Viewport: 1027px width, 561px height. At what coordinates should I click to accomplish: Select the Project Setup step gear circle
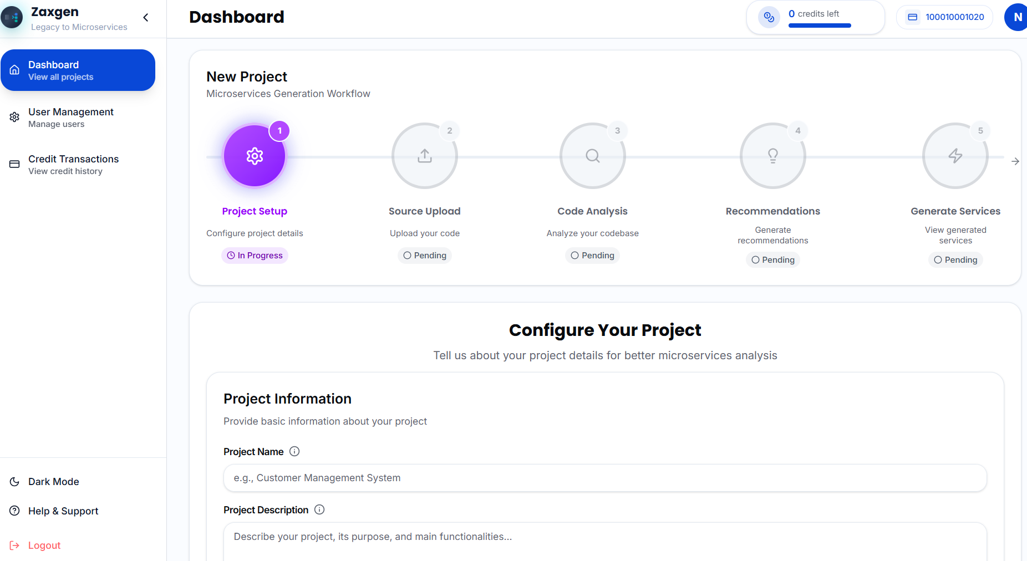(x=255, y=156)
